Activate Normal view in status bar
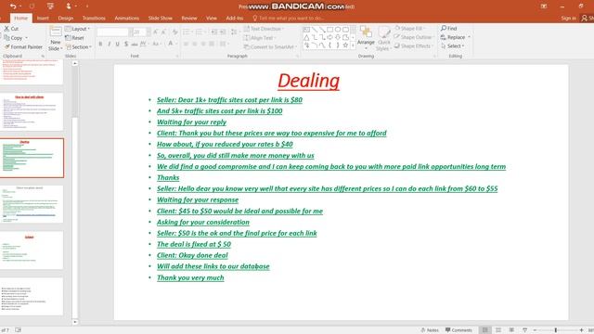 484,330
